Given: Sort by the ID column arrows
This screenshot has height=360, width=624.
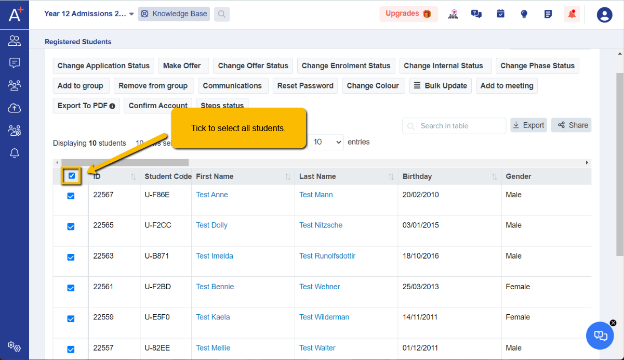Looking at the screenshot, I should [134, 177].
